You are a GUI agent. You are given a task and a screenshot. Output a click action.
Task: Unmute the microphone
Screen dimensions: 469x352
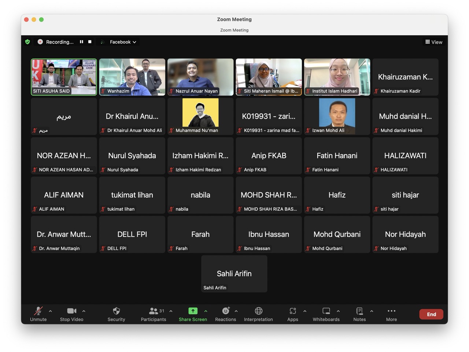(x=38, y=311)
